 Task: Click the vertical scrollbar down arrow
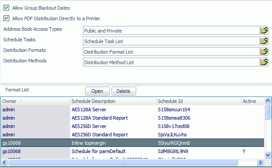[x=268, y=155]
